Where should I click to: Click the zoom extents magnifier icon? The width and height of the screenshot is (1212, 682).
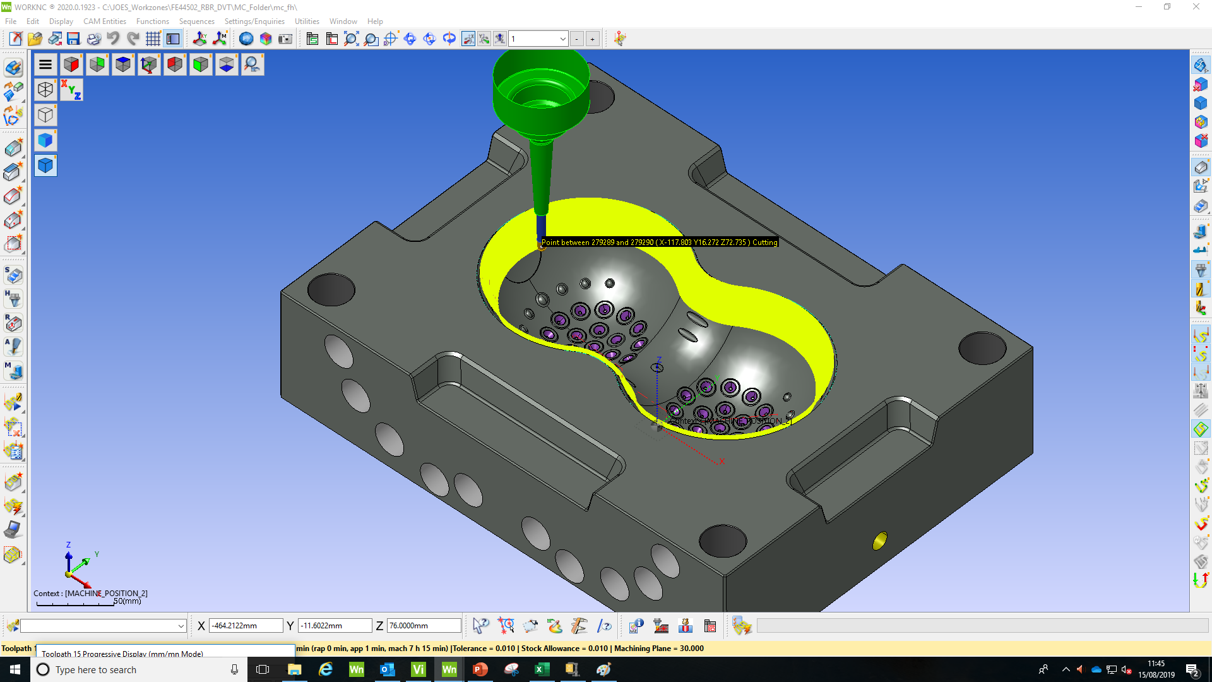[351, 39]
